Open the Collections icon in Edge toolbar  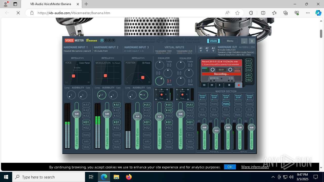click(x=286, y=13)
